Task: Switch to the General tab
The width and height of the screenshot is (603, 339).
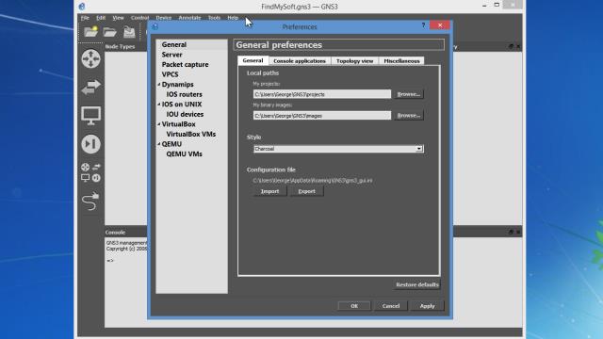Action: pos(253,60)
